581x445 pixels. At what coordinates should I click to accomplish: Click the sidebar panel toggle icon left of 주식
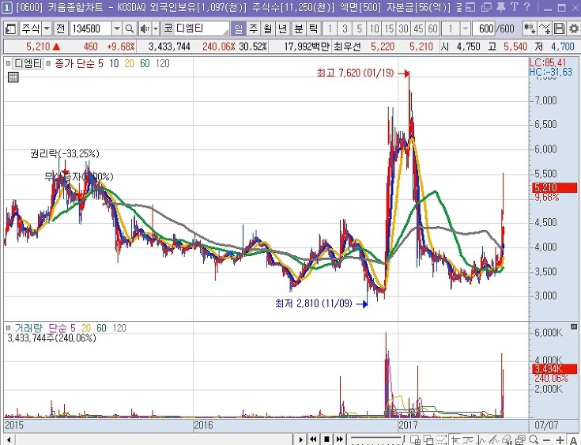(x=10, y=28)
